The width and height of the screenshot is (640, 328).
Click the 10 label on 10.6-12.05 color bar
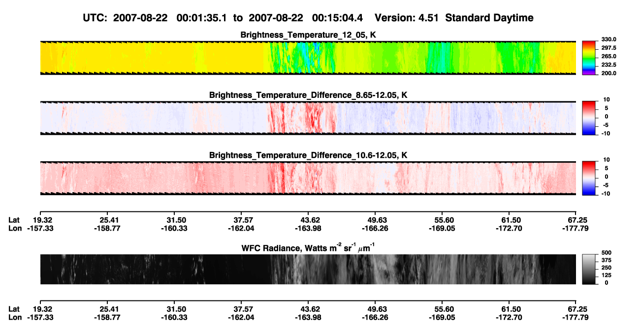[607, 160]
